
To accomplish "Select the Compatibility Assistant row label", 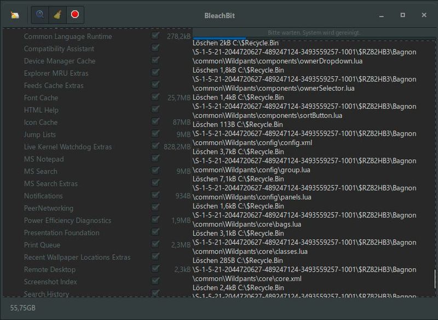I will (59, 49).
